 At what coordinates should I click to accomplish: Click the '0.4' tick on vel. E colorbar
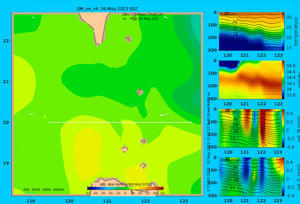coord(289,162)
